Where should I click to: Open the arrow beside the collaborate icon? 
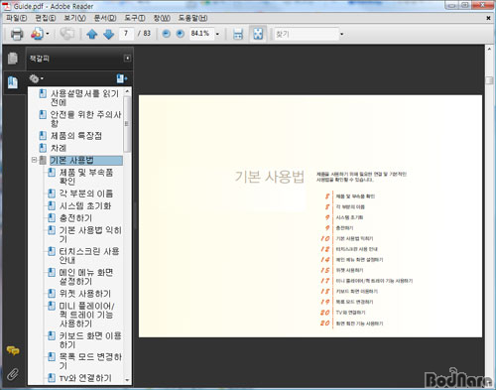click(48, 34)
